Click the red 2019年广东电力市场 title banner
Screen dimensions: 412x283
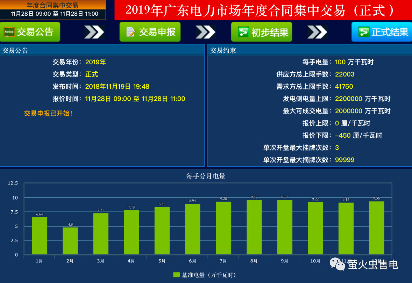(262, 10)
